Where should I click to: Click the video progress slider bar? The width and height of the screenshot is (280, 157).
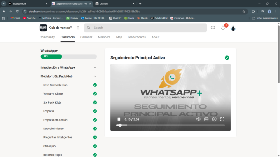coord(171,125)
